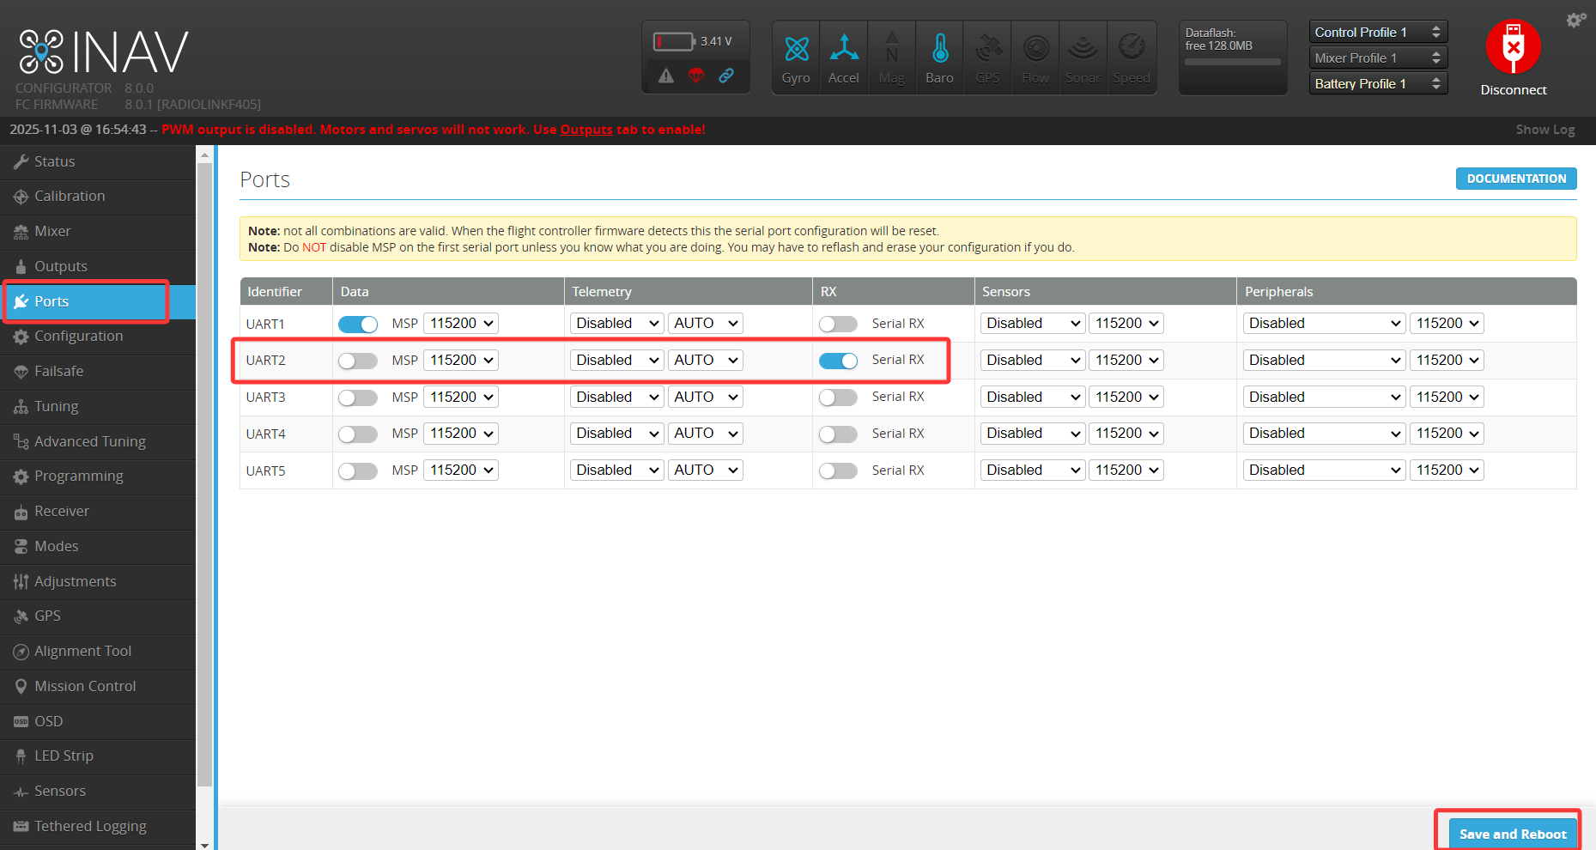This screenshot has height=850, width=1596.
Task: Click the Baro sensor thermometer icon
Action: pos(940,50)
